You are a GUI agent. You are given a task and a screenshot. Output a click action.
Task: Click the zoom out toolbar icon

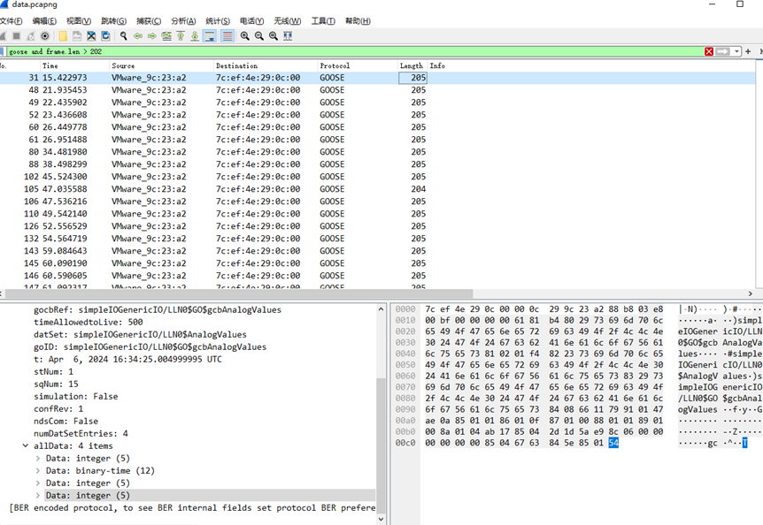point(259,36)
